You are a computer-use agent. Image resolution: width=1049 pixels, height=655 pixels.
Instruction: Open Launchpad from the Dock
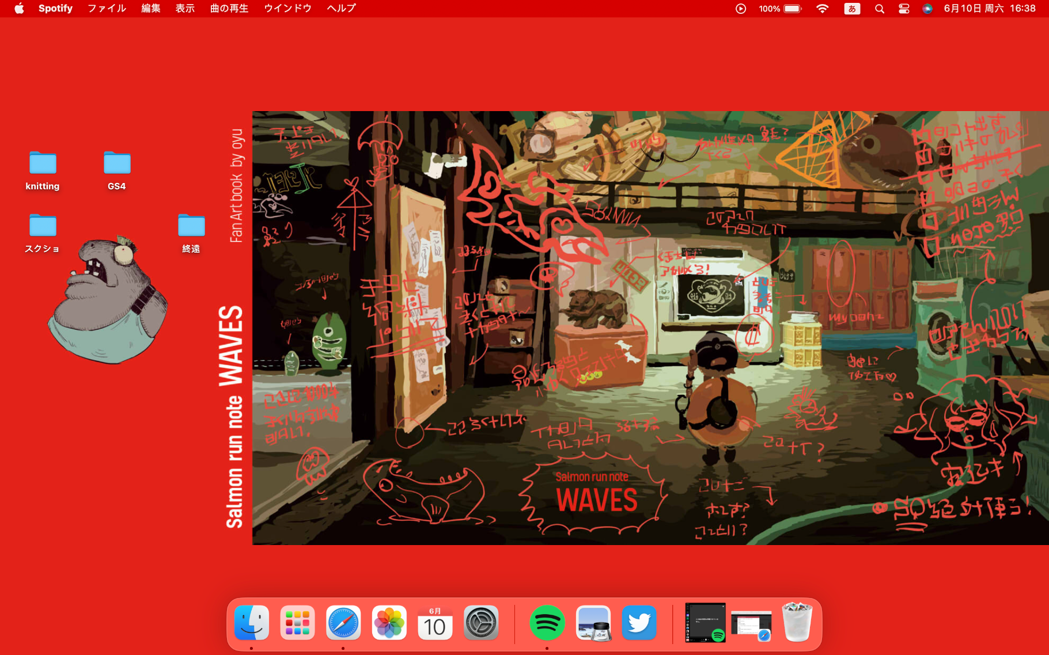click(x=297, y=623)
